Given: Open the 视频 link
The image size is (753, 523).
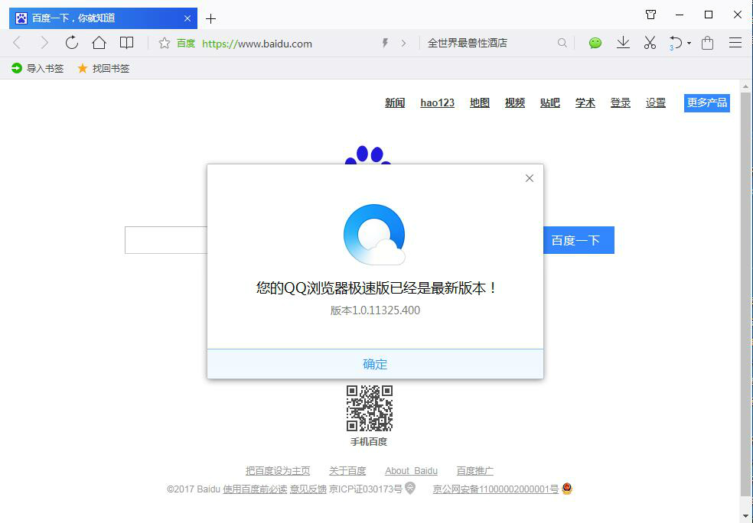Looking at the screenshot, I should point(515,102).
